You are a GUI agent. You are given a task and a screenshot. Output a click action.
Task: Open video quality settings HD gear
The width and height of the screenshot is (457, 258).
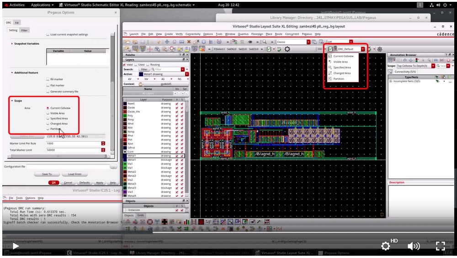click(386, 246)
